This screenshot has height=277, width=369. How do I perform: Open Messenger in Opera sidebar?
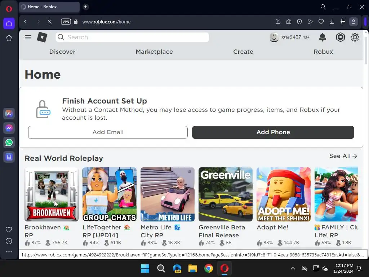pos(9,128)
